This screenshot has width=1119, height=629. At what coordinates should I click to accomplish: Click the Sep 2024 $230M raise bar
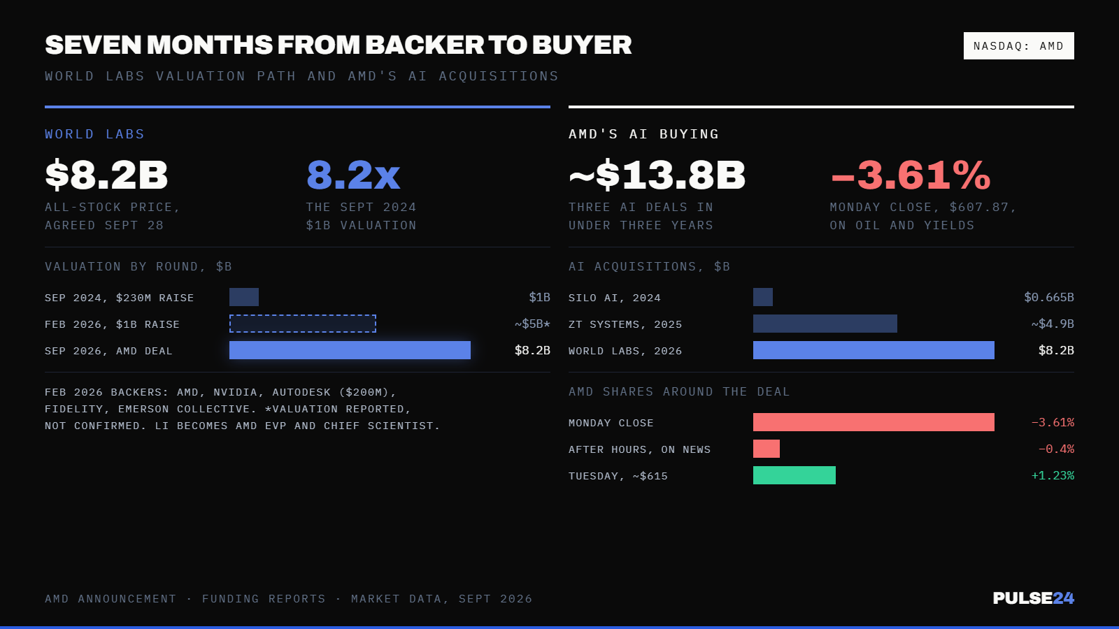[x=244, y=297]
